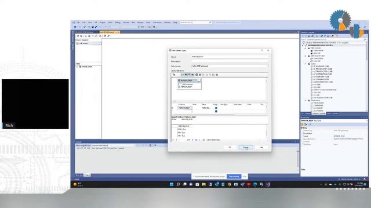
Task: Click Cancel in the Edit Named Query dialog
Action: click(x=246, y=147)
